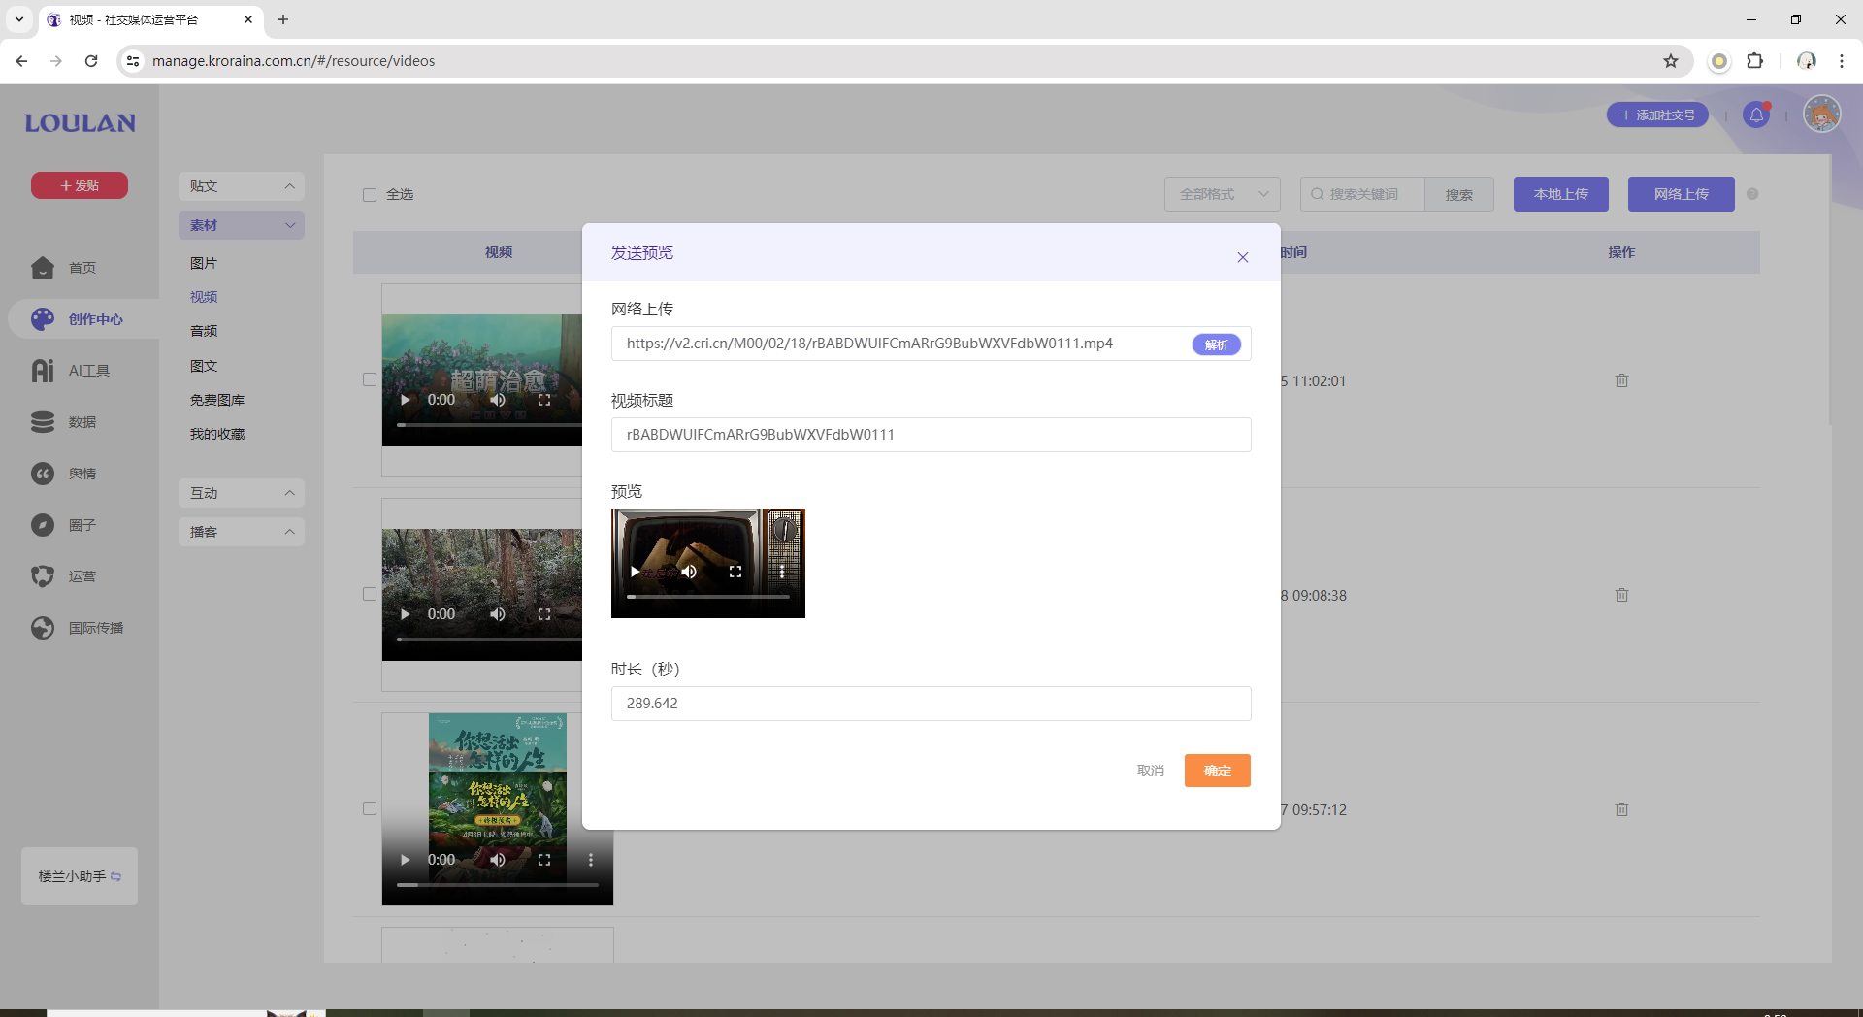
Task: Click the 添加社交号 button
Action: [x=1657, y=115]
